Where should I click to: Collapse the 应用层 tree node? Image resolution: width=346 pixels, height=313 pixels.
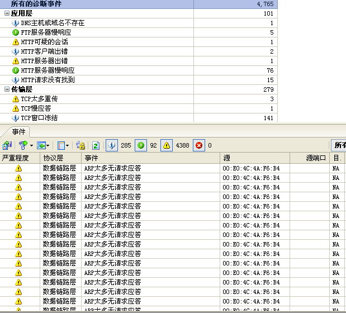pos(6,13)
